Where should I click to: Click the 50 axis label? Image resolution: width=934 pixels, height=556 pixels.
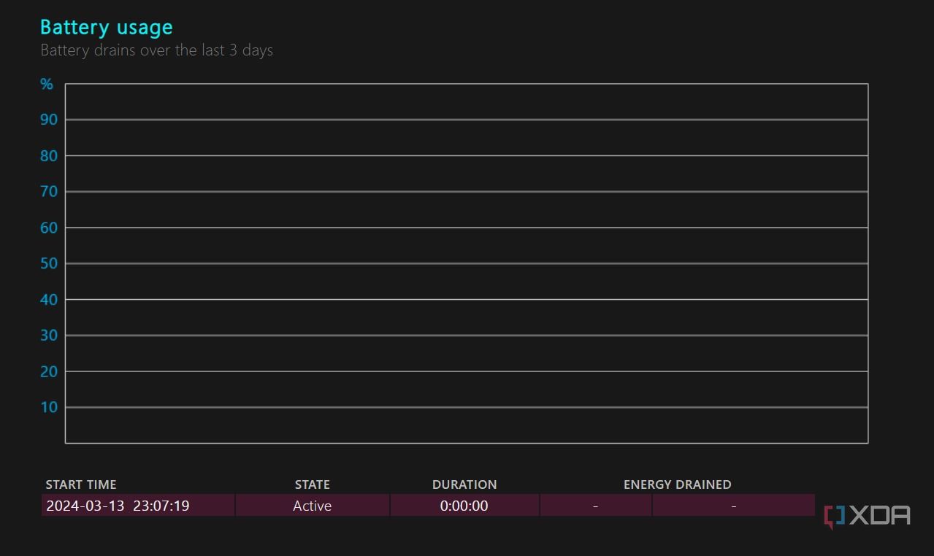pos(49,263)
